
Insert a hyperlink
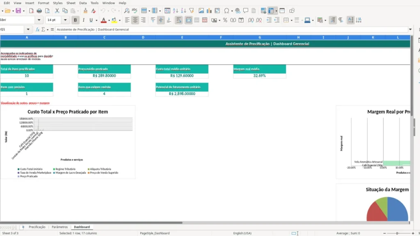237,11
